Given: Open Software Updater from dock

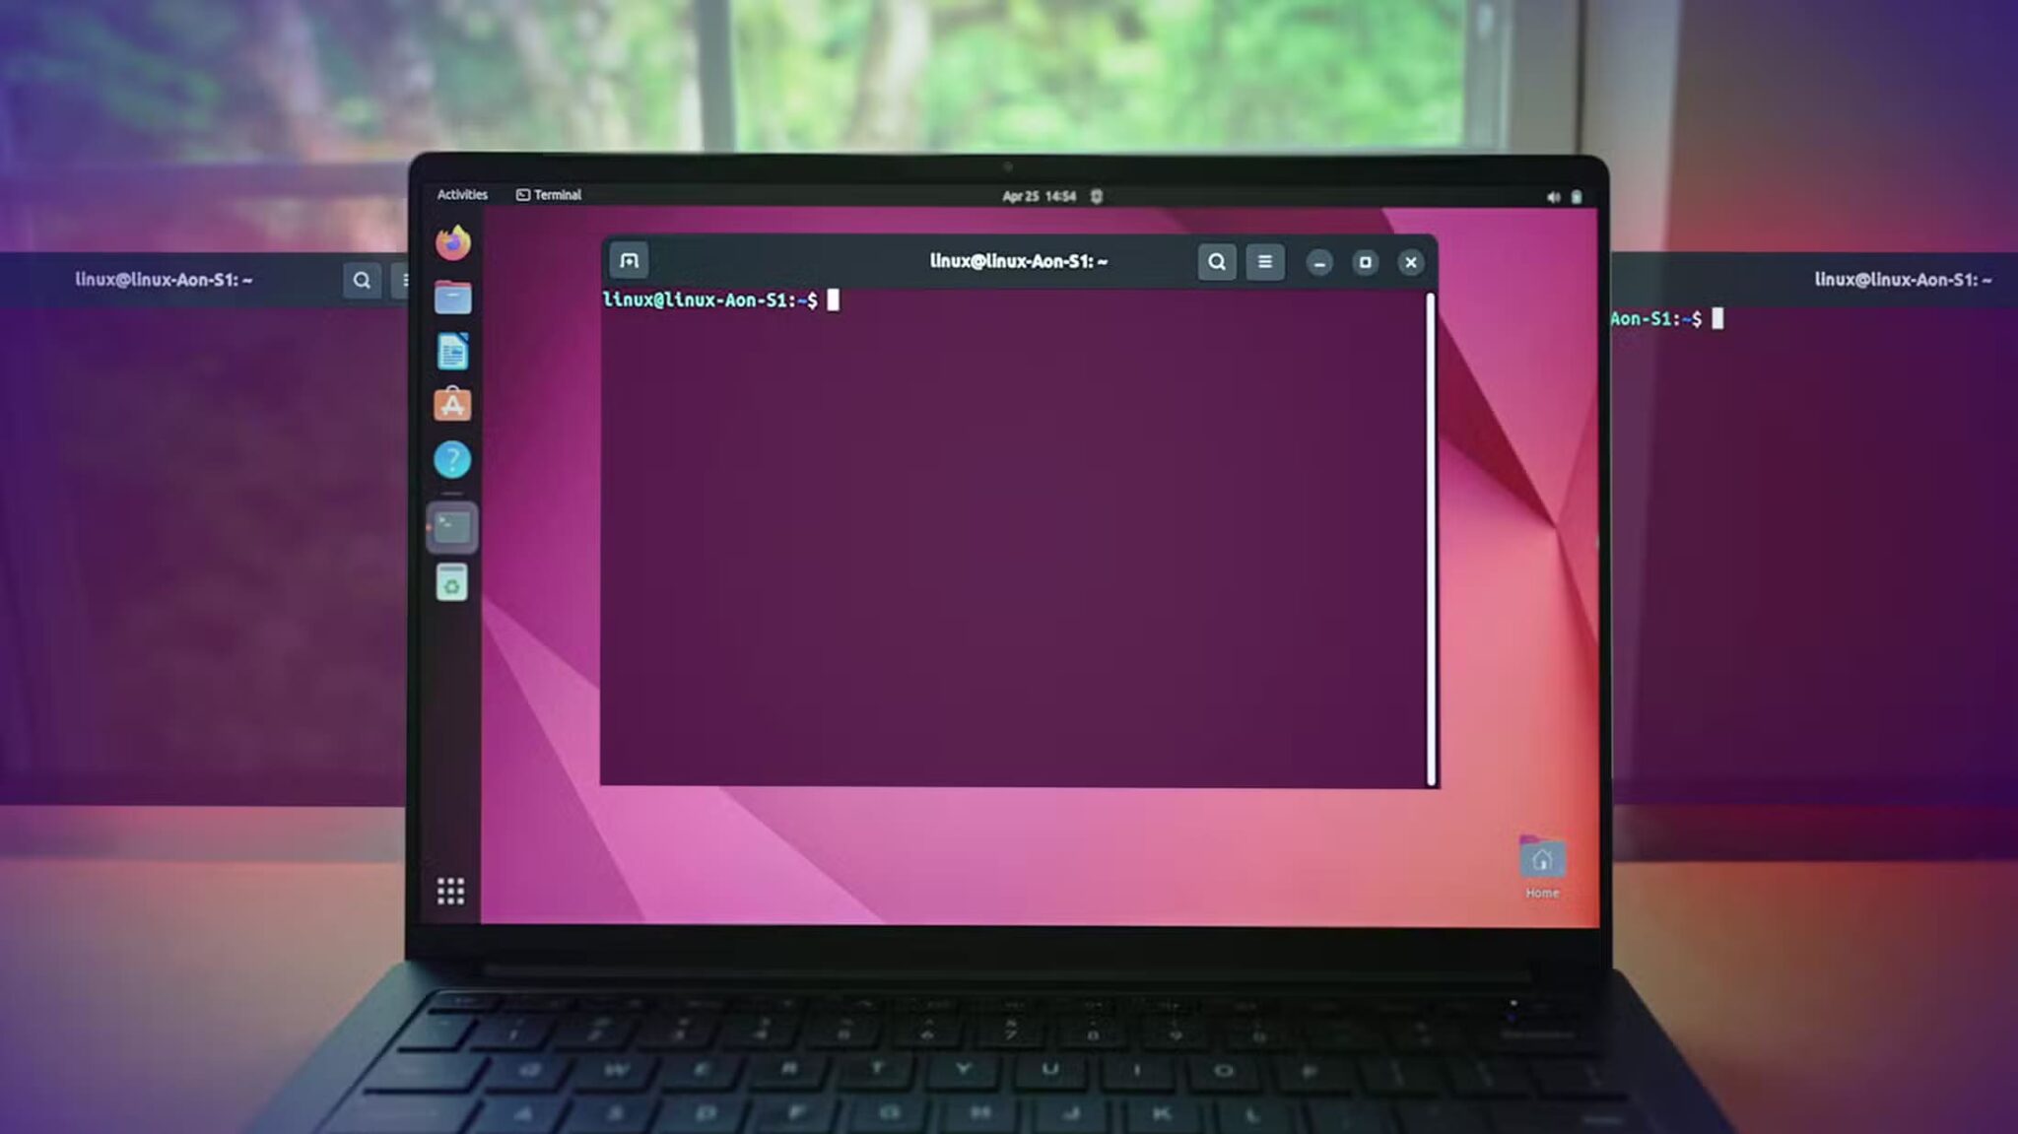Looking at the screenshot, I should [453, 403].
